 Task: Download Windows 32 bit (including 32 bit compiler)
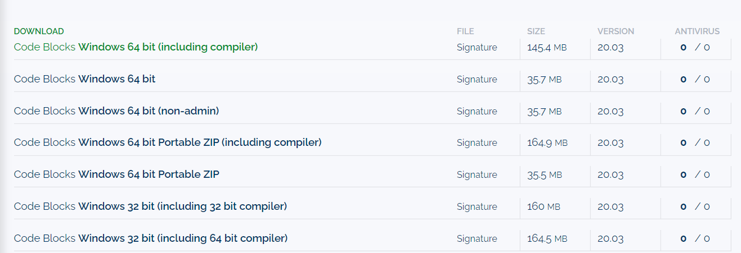point(150,206)
